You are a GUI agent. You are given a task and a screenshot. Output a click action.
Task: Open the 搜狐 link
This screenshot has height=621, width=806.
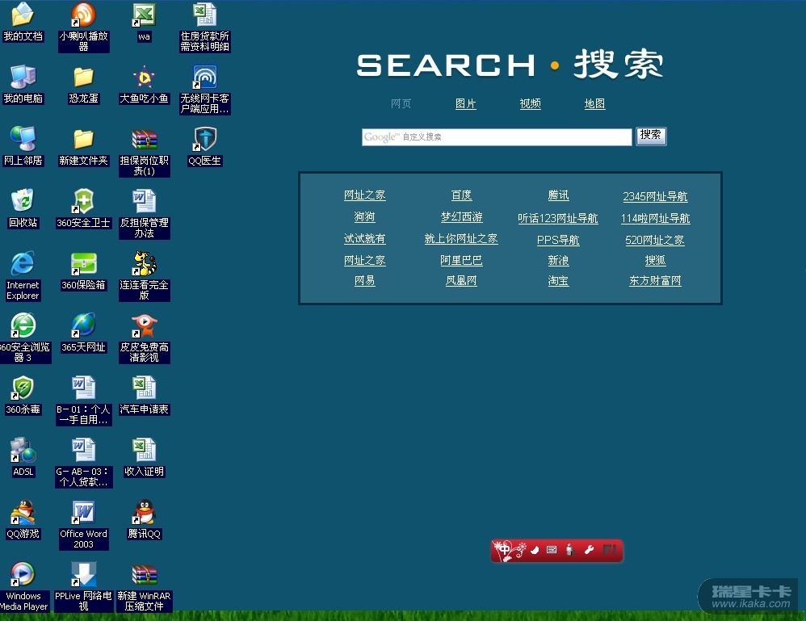pos(656,261)
